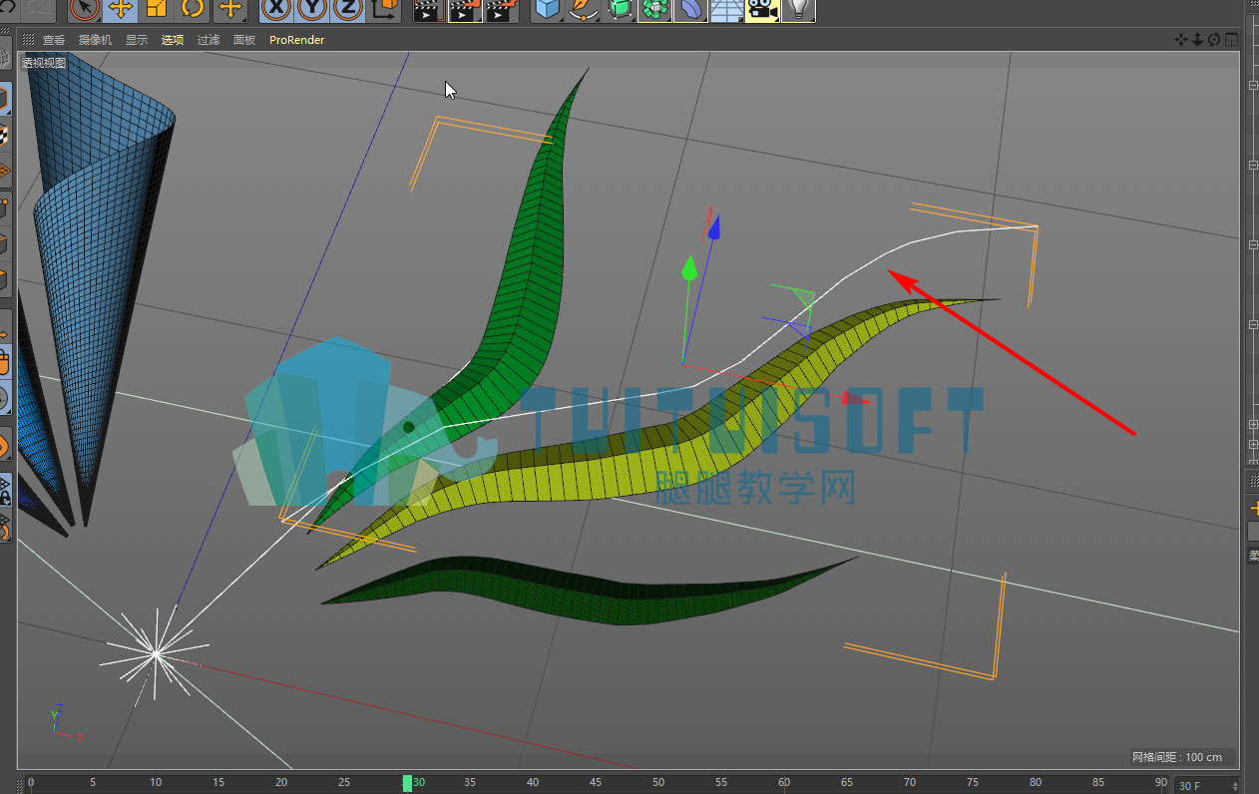Click the 面板 panel menu
Image resolution: width=1259 pixels, height=794 pixels.
(244, 40)
